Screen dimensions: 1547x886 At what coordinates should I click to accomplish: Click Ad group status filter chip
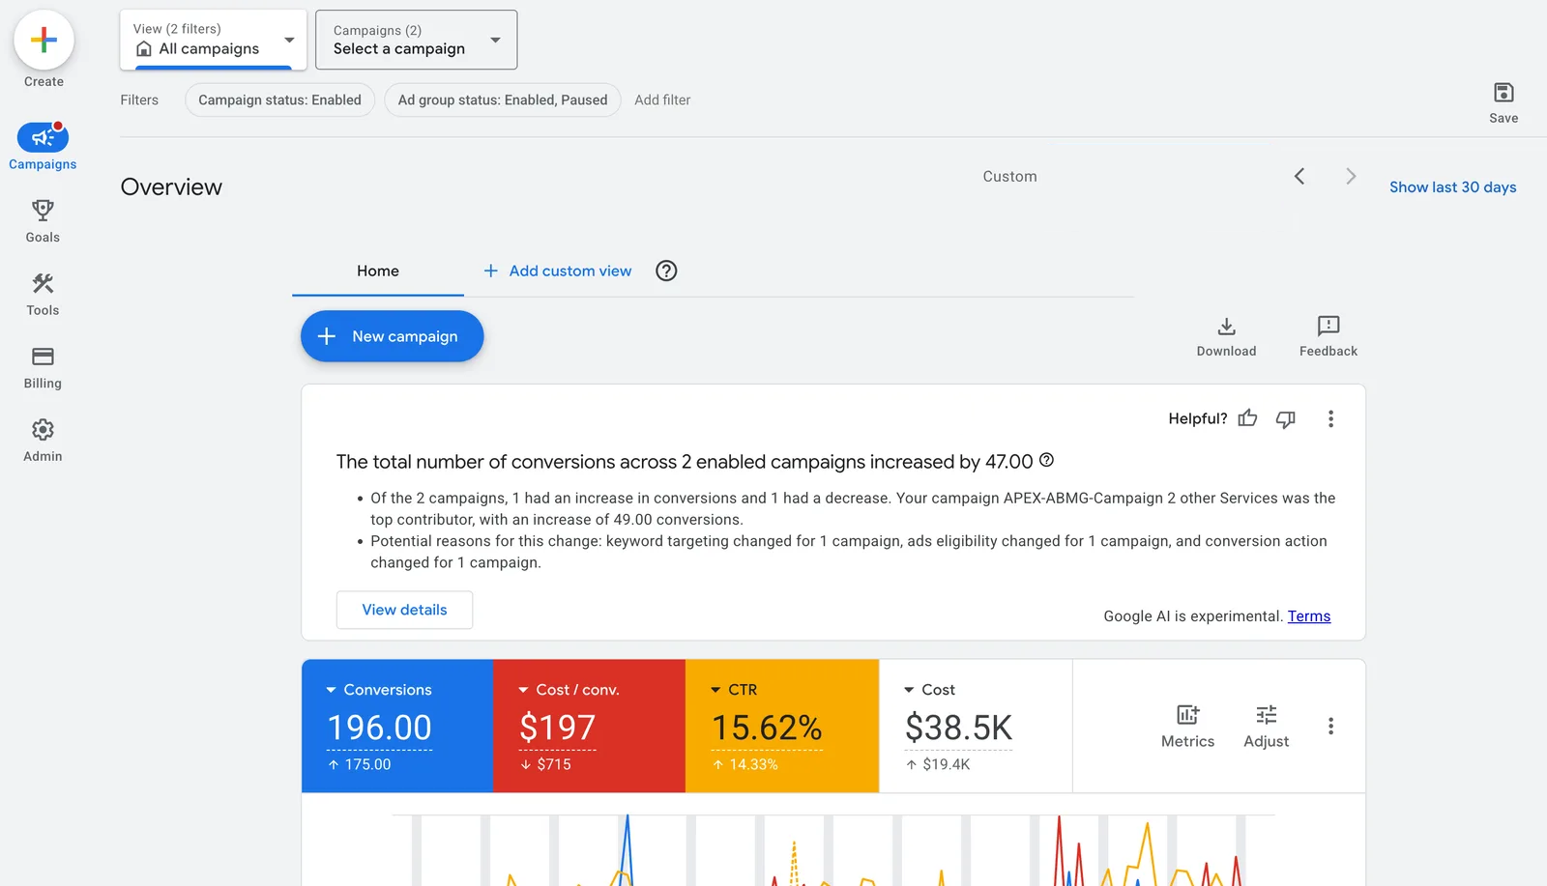point(503,100)
